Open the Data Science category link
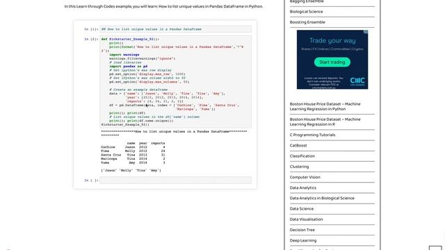Screen dimensions: 445x250 301,208
